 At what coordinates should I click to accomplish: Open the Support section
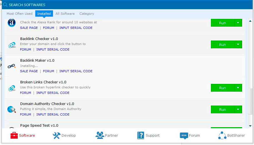(x=149, y=136)
